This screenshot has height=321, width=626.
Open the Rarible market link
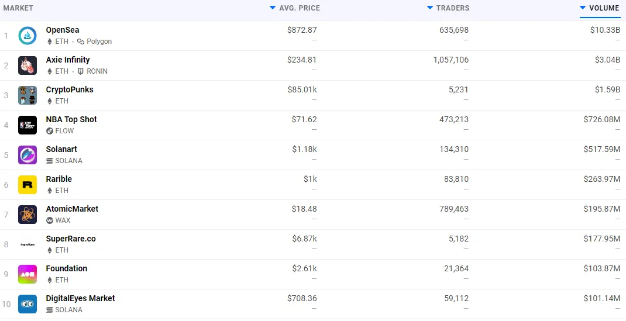59,179
